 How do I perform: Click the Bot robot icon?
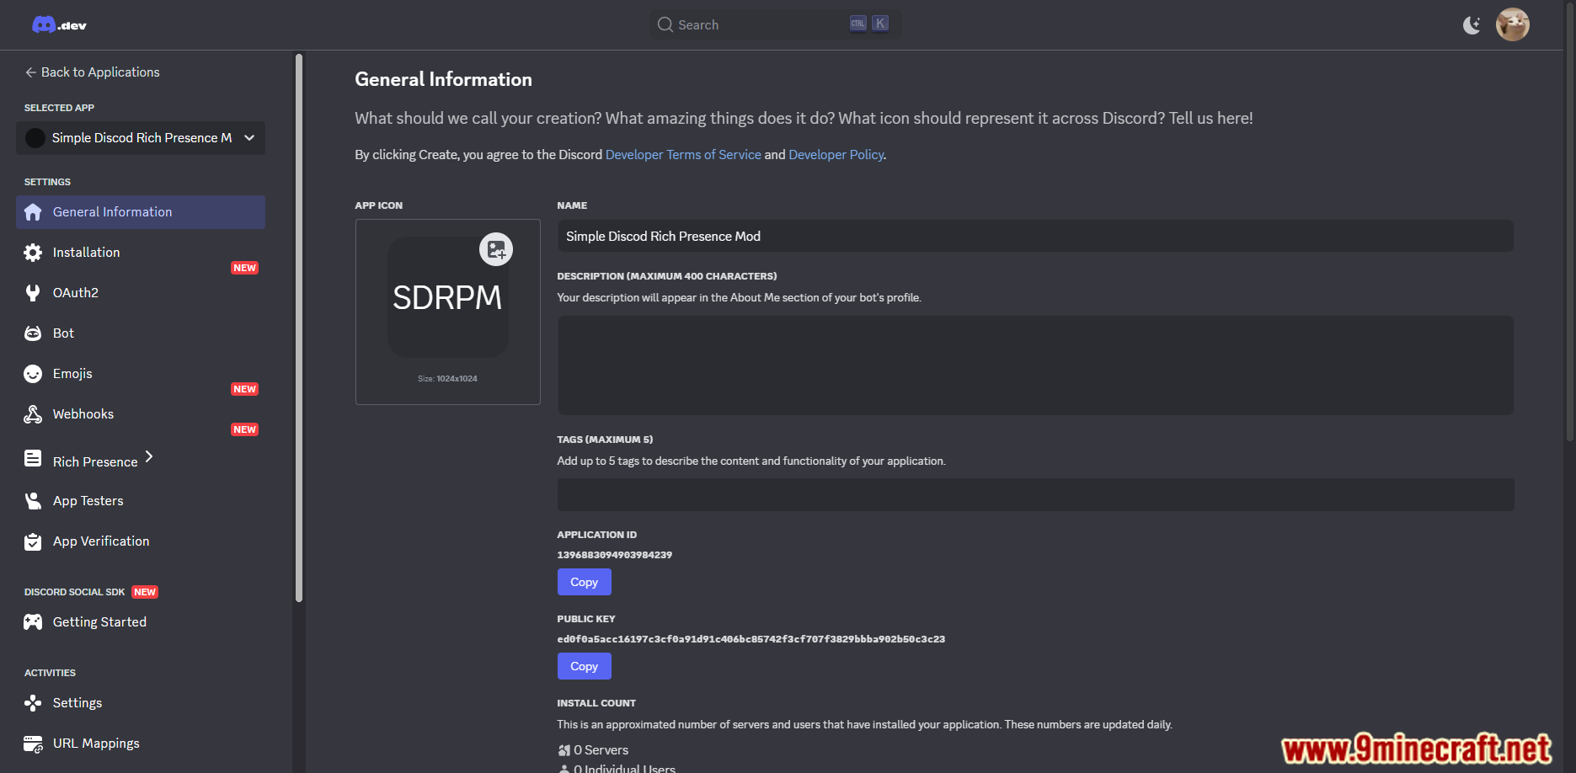coord(33,333)
